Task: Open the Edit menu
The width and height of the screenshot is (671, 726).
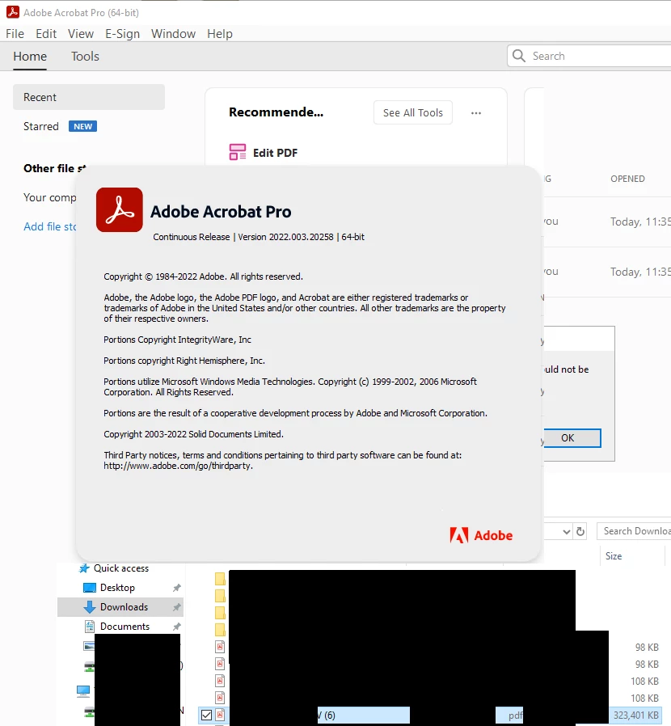Action: coord(46,34)
